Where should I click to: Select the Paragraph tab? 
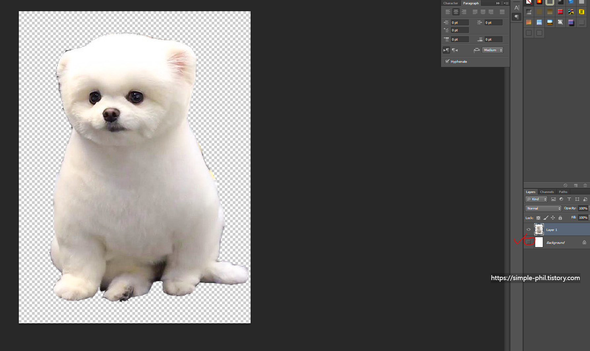point(471,3)
